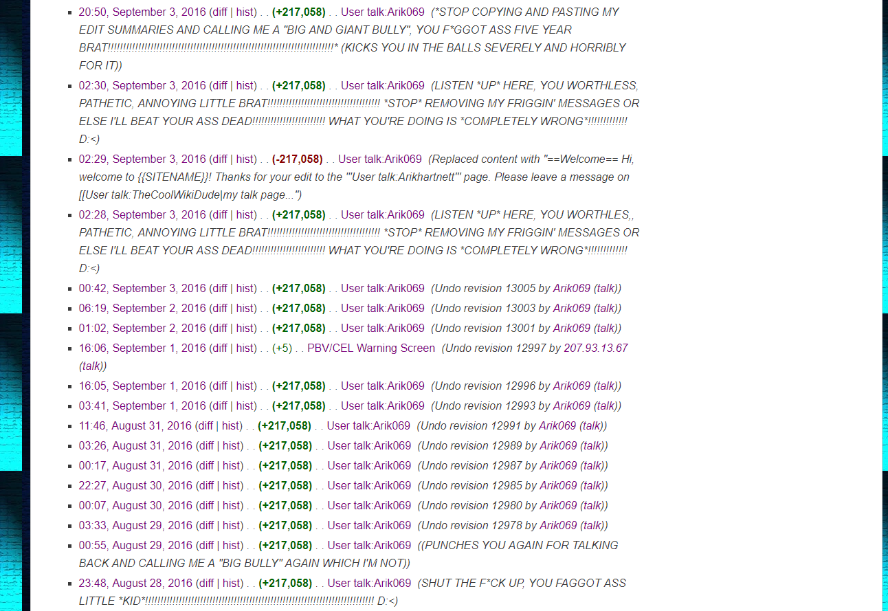Open talk link in Undo revision 12989 summary
This screenshot has height=611, width=888.
click(592, 445)
